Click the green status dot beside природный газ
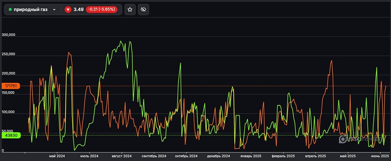 tap(10, 9)
